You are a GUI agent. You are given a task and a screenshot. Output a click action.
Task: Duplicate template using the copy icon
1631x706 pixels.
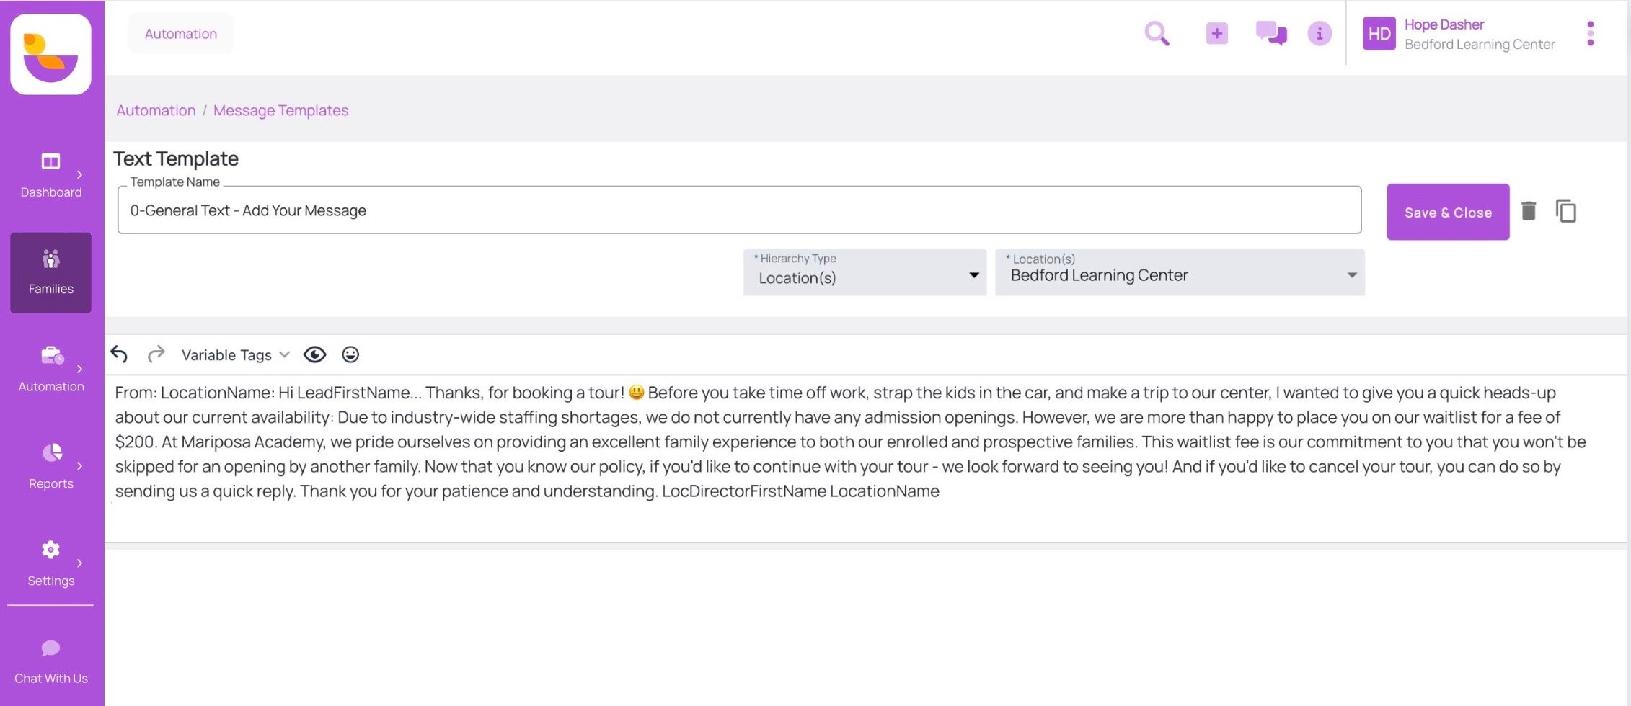(x=1566, y=211)
